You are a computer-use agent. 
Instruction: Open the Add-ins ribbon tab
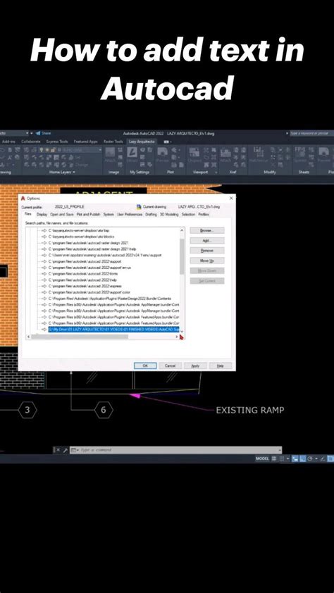click(x=8, y=142)
